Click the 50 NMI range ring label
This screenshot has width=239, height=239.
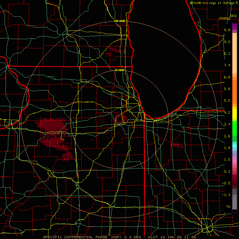tap(119, 70)
